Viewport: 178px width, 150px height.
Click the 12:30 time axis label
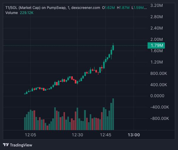78,135
